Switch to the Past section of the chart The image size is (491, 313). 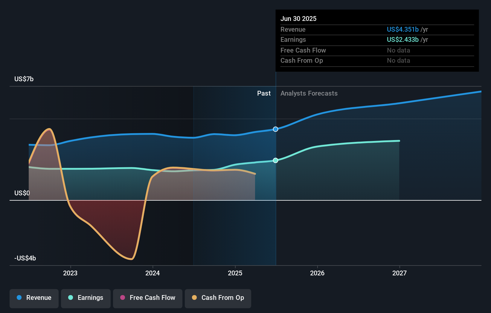pyautogui.click(x=264, y=93)
